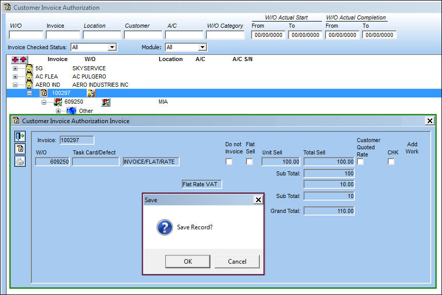Open the Invoice Checked Status dropdown
442x295 pixels.
pyautogui.click(x=112, y=47)
